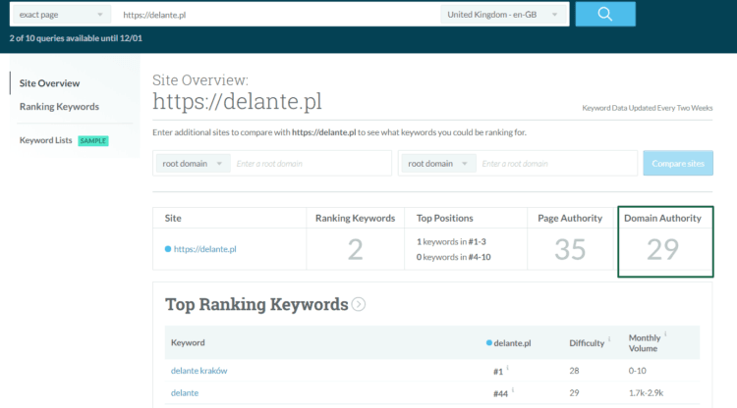This screenshot has width=737, height=408.
Task: Open Keyword Lists in the sidebar
Action: click(x=45, y=140)
